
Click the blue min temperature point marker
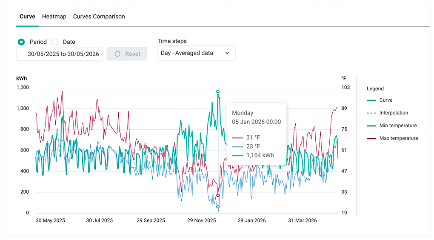[218, 207]
